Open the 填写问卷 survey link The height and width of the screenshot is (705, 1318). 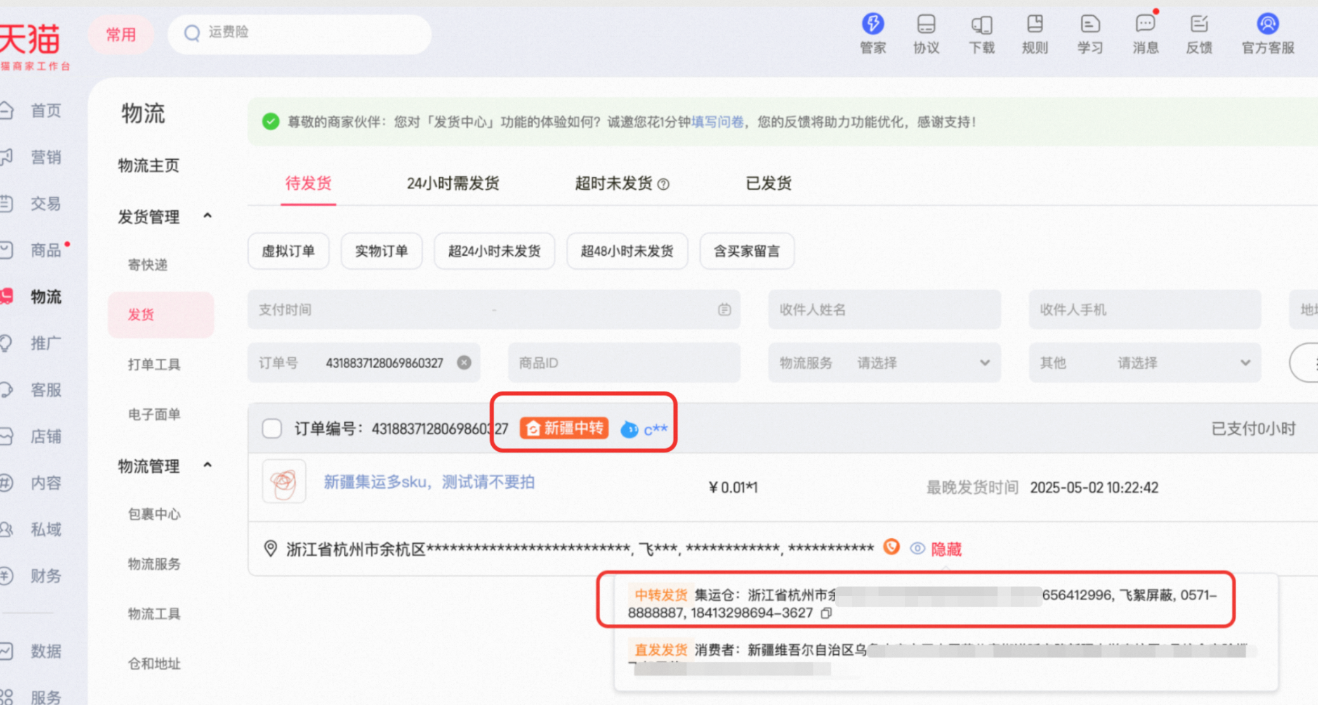[718, 122]
